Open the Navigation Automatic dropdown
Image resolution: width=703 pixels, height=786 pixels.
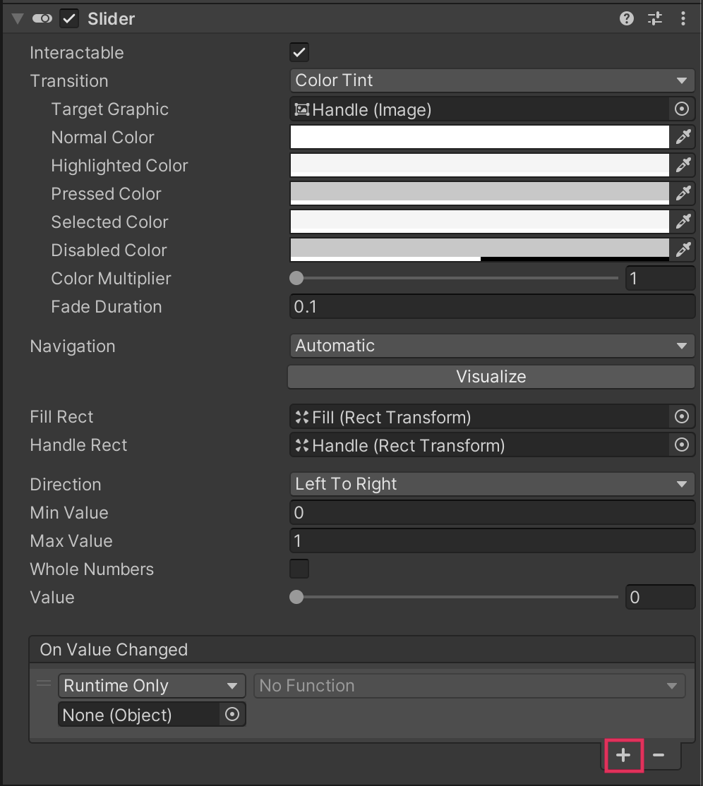tap(491, 346)
